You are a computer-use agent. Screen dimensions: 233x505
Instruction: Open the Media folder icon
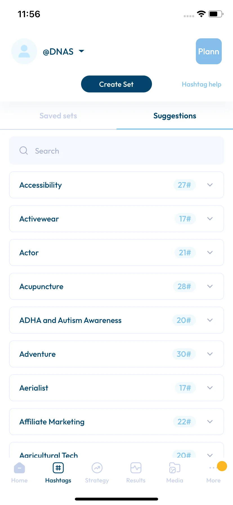tap(174, 468)
